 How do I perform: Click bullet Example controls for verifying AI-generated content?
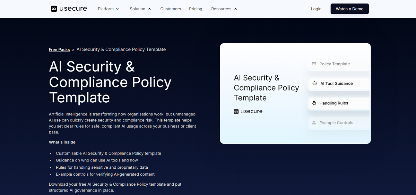[x=105, y=174]
